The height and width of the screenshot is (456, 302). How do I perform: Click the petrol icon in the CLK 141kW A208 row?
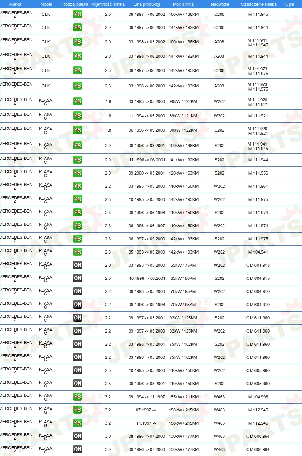[x=78, y=56]
